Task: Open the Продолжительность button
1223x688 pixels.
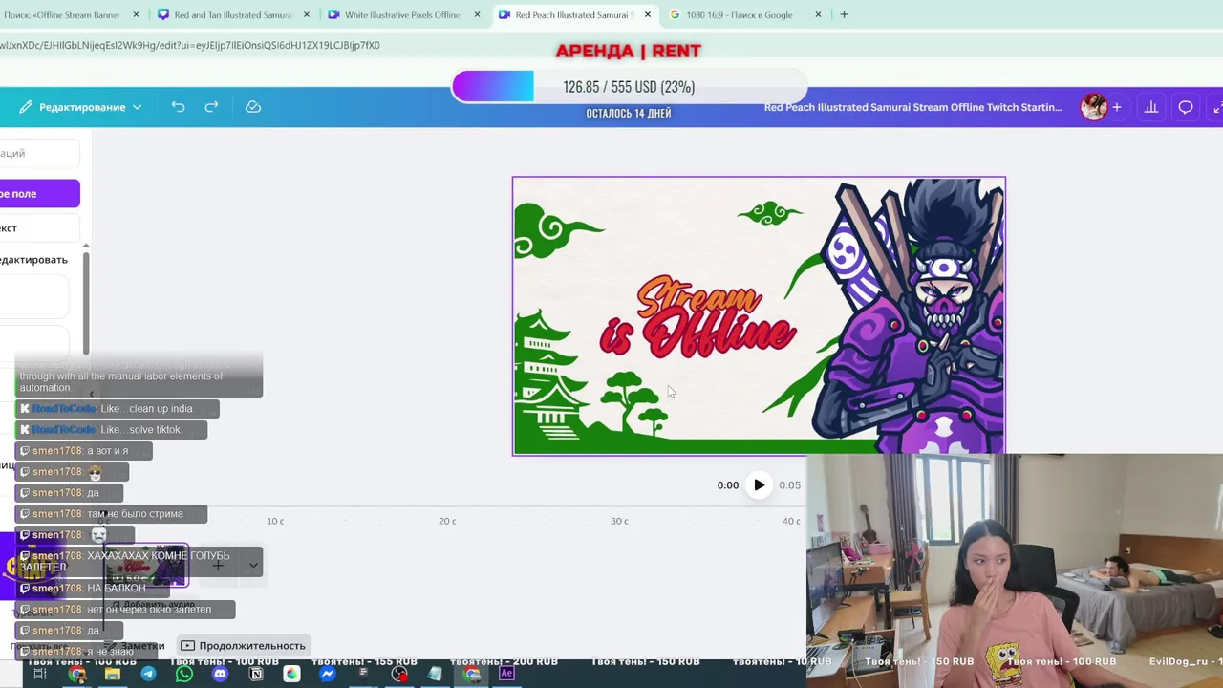Action: (244, 646)
